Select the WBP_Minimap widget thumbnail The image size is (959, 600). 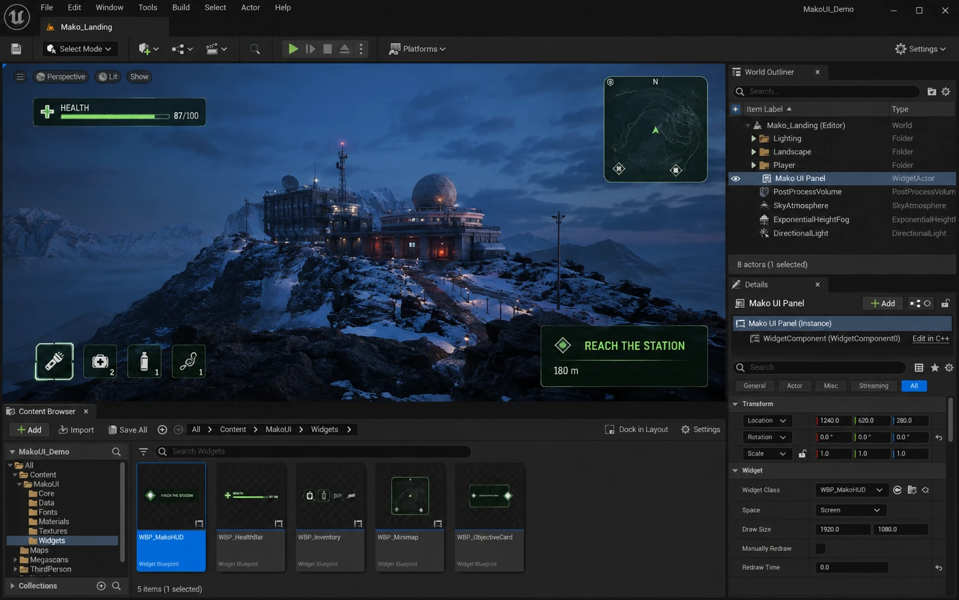click(x=410, y=496)
